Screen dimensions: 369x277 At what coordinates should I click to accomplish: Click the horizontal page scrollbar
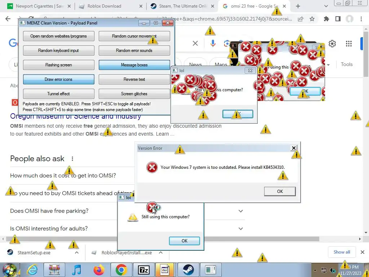point(163,239)
